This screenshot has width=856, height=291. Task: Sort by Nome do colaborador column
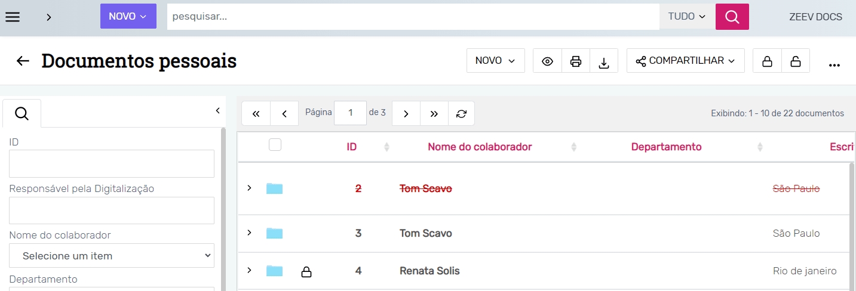pos(480,147)
